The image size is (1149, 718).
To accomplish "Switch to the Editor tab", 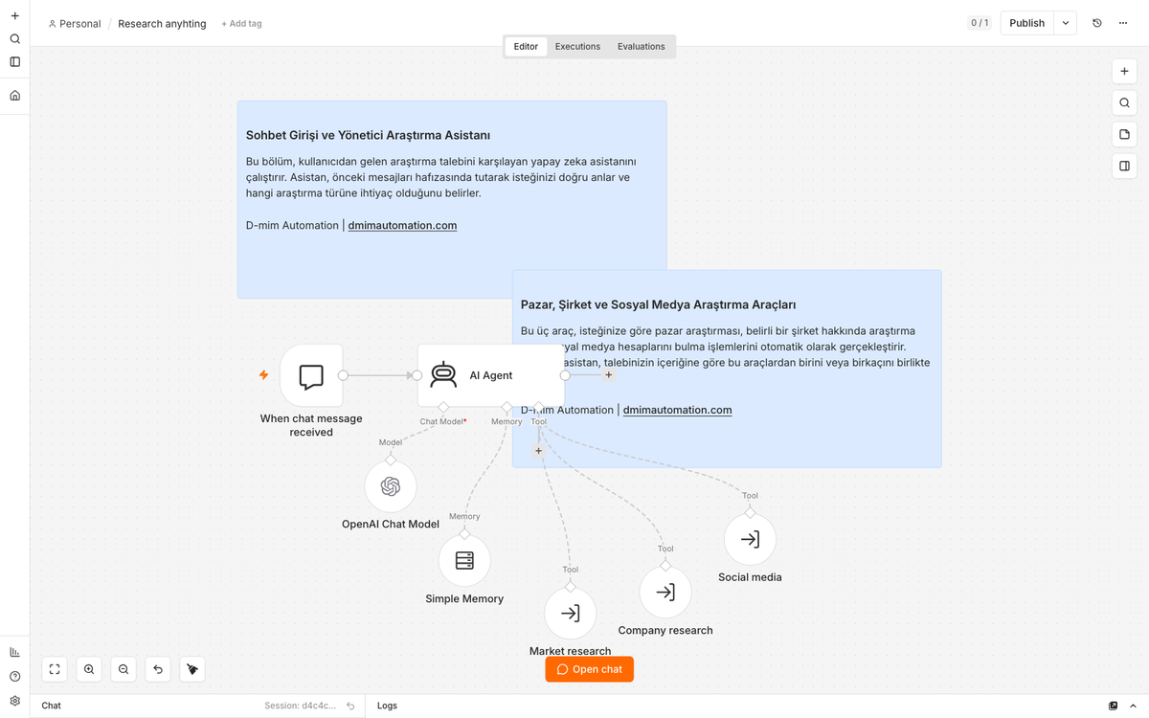I will click(x=526, y=46).
